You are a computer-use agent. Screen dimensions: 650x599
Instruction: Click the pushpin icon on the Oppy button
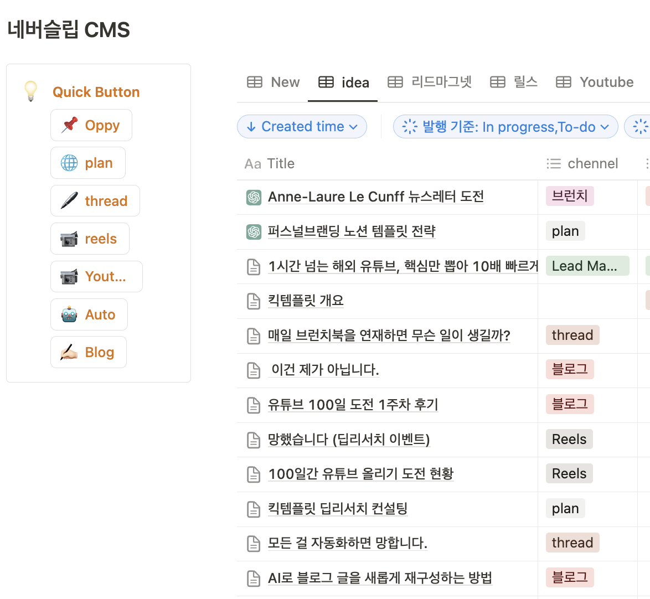click(x=70, y=125)
